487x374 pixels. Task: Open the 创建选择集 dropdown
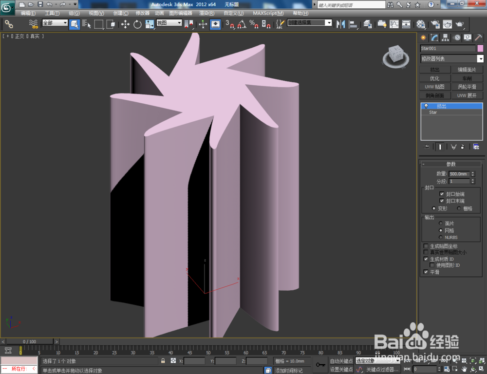point(329,22)
